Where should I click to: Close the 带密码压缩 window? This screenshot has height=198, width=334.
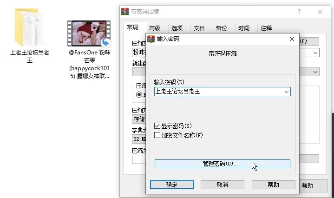(x=320, y=12)
